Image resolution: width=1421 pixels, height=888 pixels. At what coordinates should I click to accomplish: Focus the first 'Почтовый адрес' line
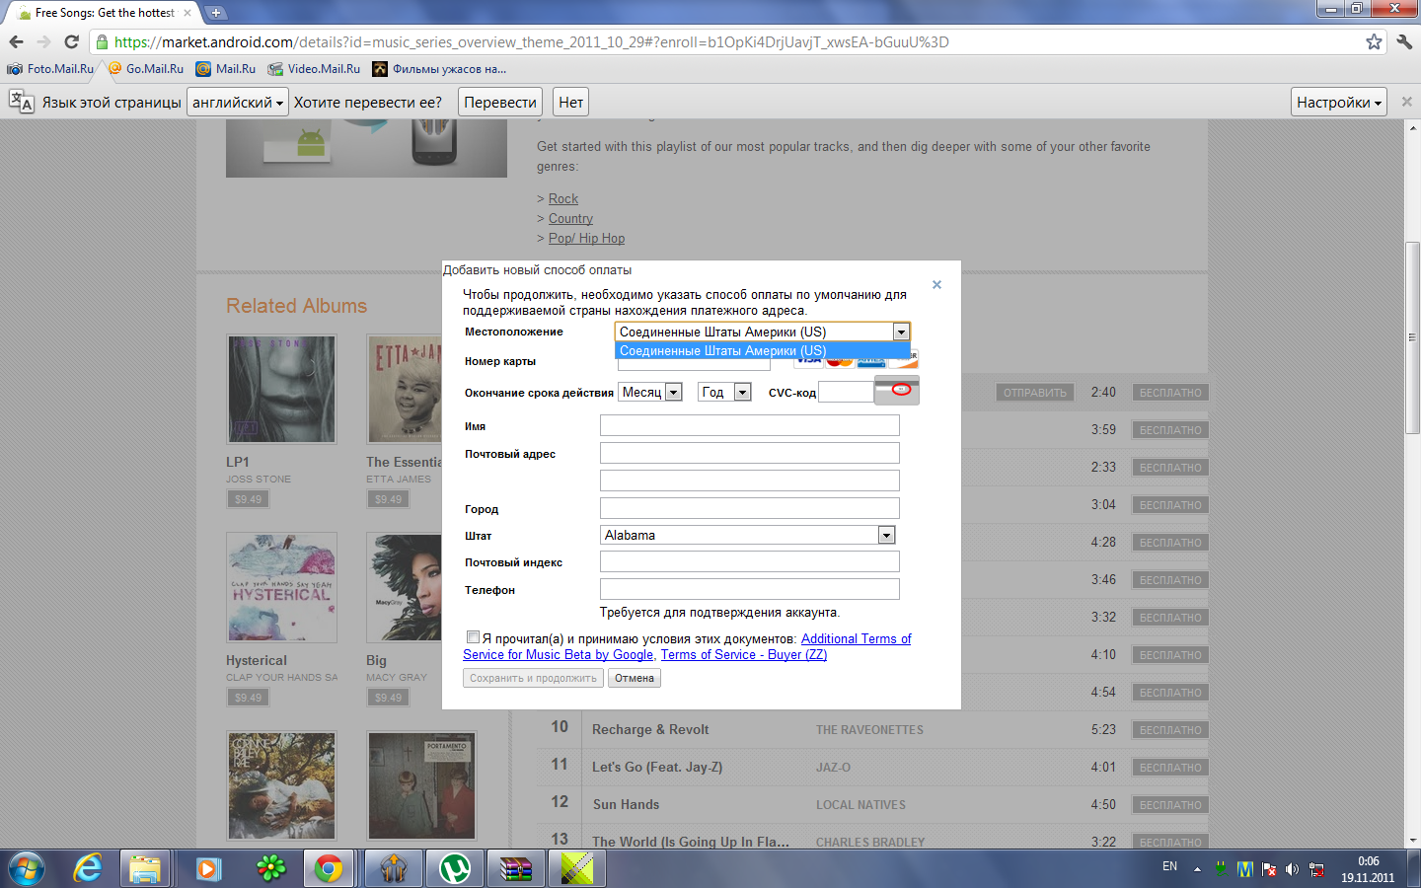coord(750,453)
